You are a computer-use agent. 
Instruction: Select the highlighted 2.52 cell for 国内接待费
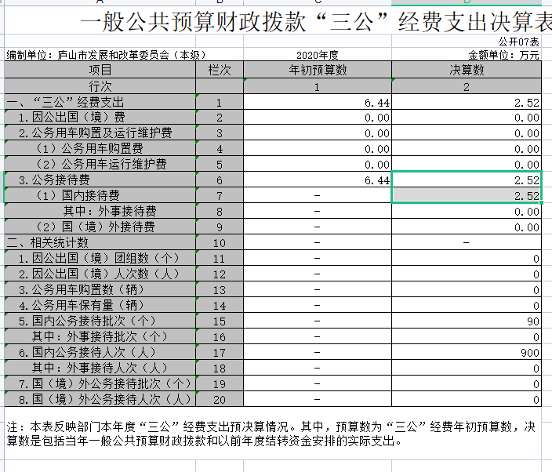(466, 196)
